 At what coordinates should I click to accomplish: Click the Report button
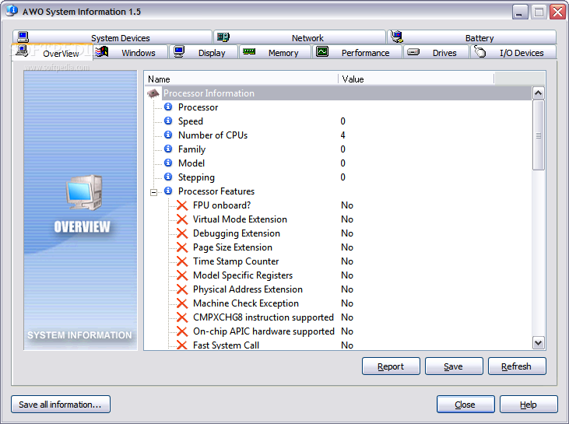(x=391, y=366)
